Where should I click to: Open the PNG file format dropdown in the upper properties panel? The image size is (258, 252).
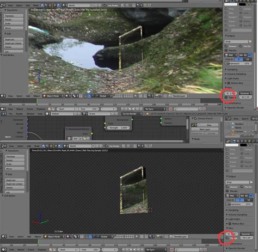231,55
